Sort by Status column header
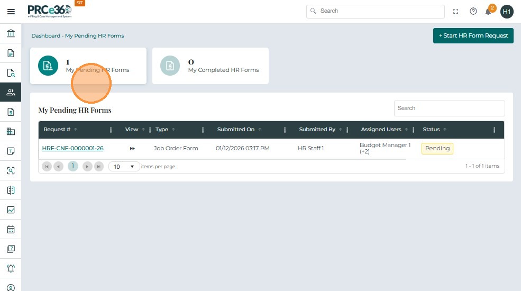Screen dimensions: 521x291 pyautogui.click(x=431, y=130)
